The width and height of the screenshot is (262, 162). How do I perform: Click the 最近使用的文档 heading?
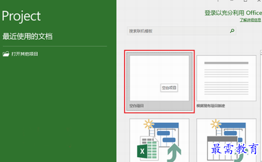[28, 36]
